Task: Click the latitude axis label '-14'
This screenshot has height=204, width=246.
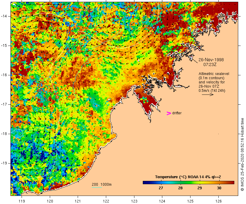Action: tap(4, 16)
